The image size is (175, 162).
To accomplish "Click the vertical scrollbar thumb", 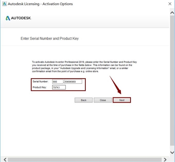I will point(172,80).
